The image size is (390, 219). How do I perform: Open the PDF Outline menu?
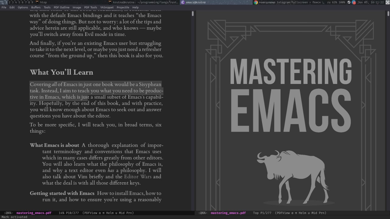click(62, 7)
